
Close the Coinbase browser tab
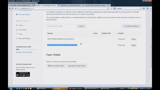pos(57,5)
